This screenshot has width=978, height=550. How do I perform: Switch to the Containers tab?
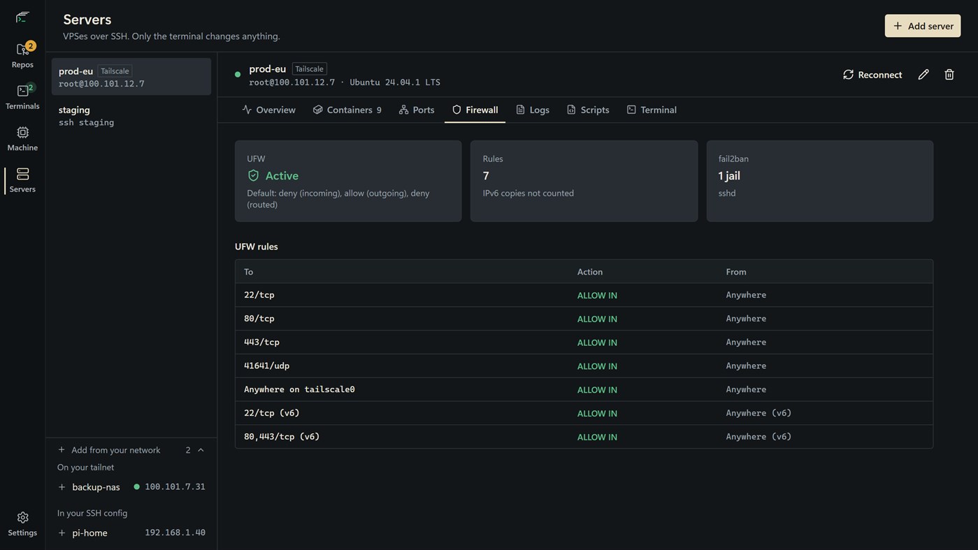point(347,110)
